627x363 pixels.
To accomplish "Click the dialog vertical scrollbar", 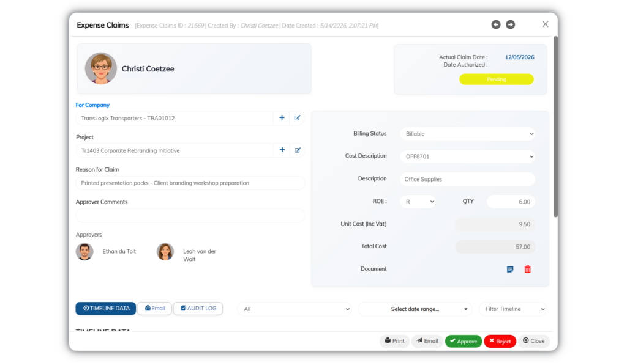I will pyautogui.click(x=555, y=127).
